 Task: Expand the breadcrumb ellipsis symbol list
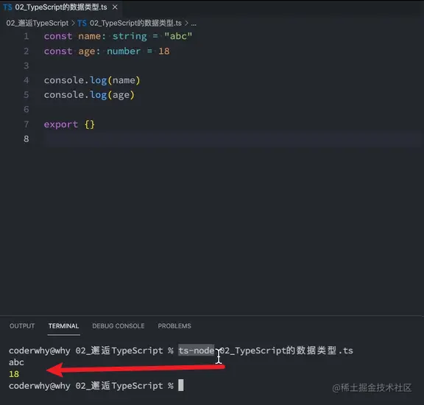[194, 24]
